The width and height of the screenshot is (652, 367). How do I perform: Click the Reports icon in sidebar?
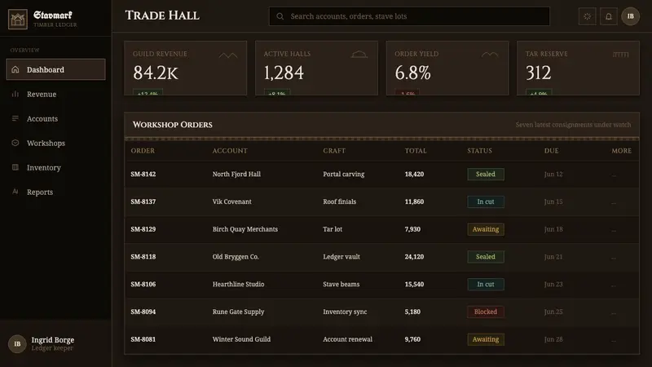pyautogui.click(x=15, y=192)
